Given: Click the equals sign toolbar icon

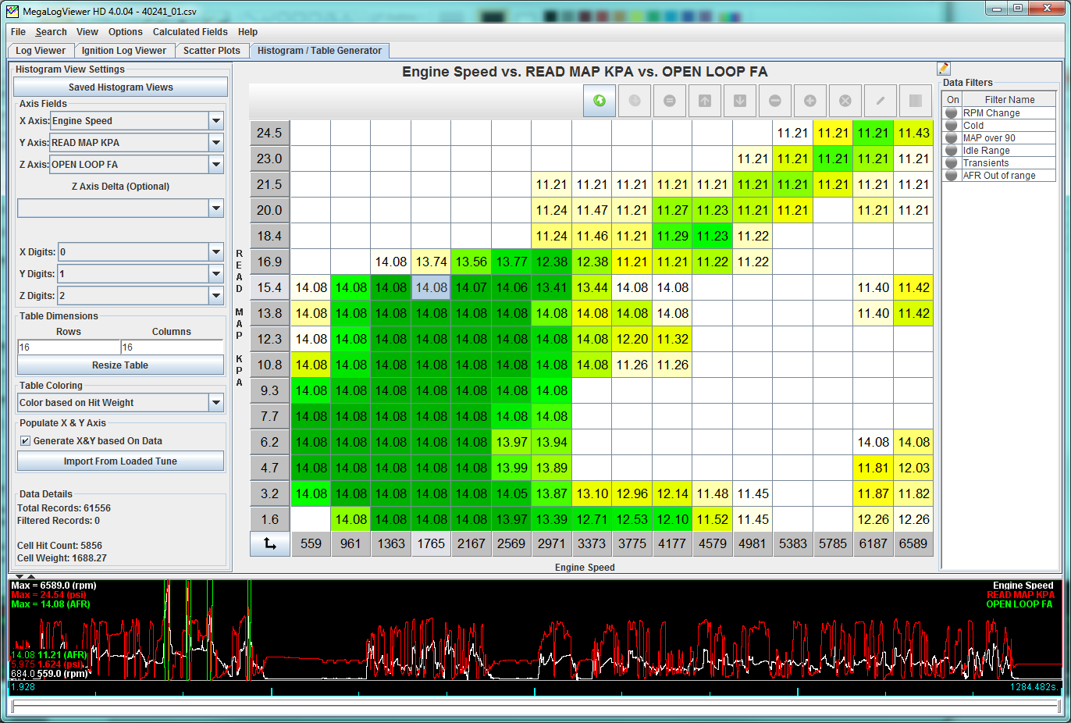Looking at the screenshot, I should coord(670,101).
